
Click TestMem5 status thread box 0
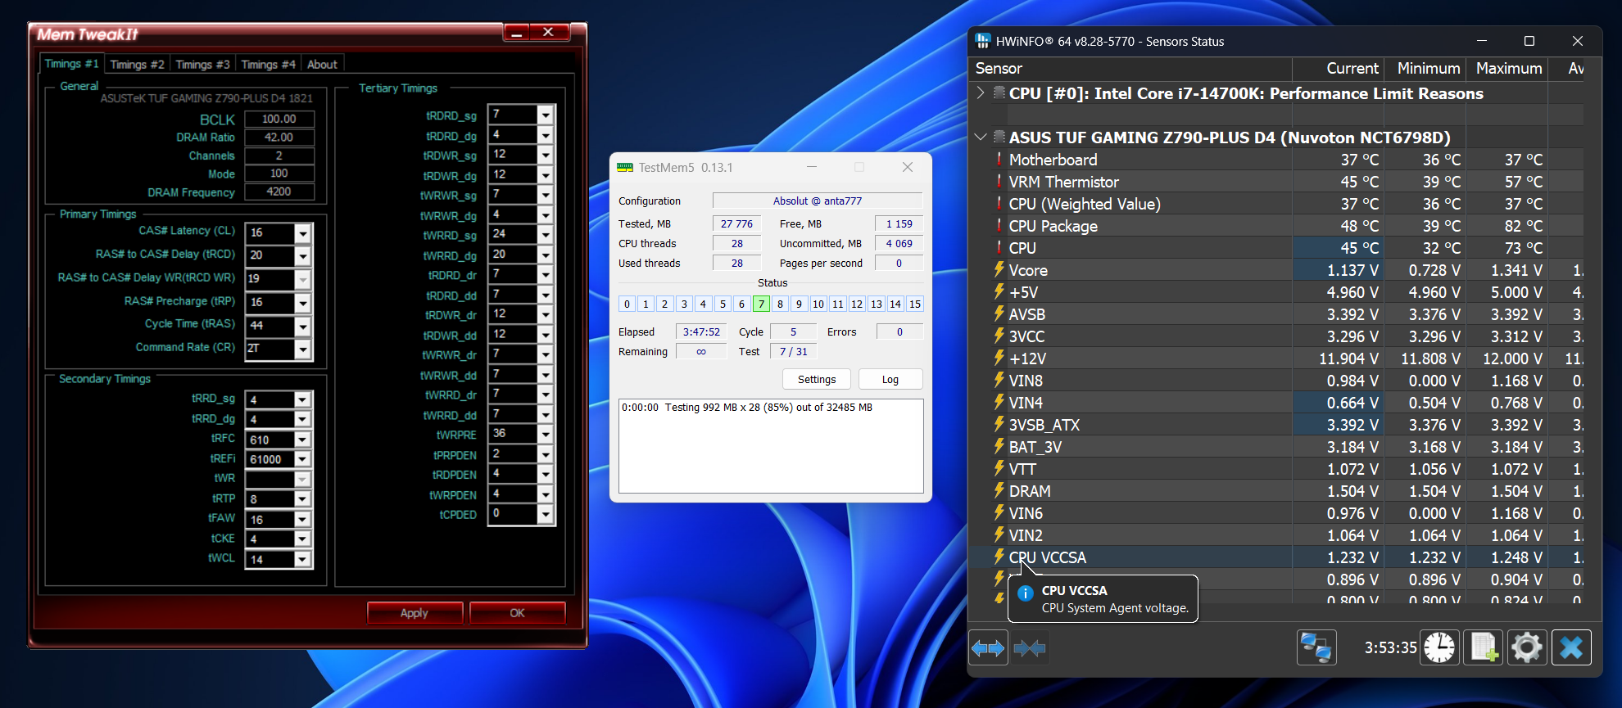[627, 304]
